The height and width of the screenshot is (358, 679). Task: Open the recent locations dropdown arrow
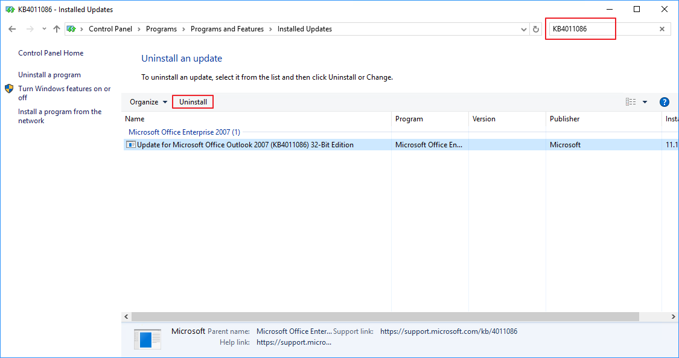[x=44, y=29]
